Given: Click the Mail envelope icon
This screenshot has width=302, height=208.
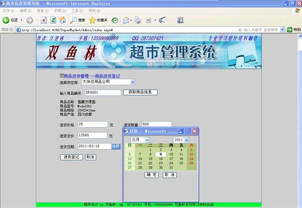Looking at the screenshot, I should pyautogui.click(x=126, y=20).
